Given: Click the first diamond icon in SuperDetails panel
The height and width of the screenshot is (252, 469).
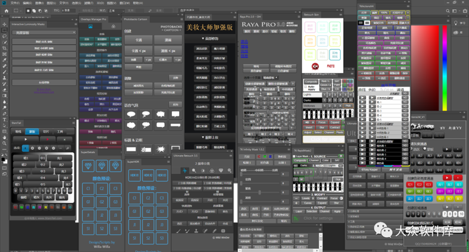Looking at the screenshot, I should [88, 165].
